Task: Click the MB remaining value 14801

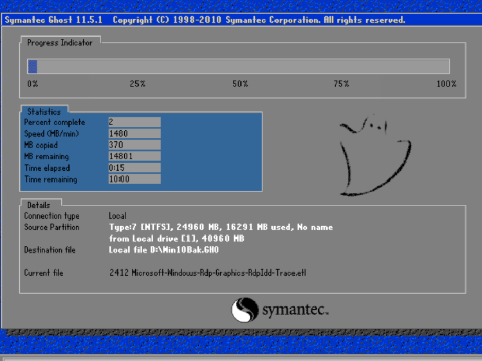Action: point(134,156)
